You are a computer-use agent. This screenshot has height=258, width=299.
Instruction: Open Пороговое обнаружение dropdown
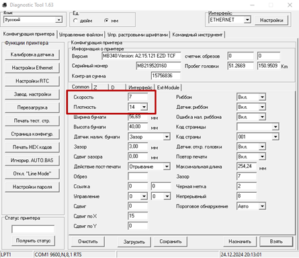[262, 206]
